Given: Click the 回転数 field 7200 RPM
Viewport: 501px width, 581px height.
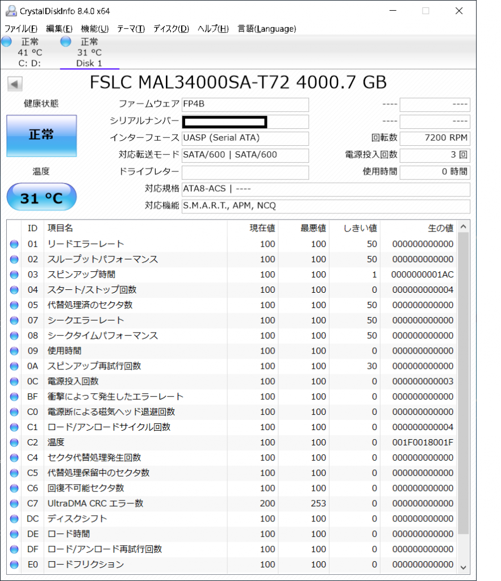Looking at the screenshot, I should 435,138.
